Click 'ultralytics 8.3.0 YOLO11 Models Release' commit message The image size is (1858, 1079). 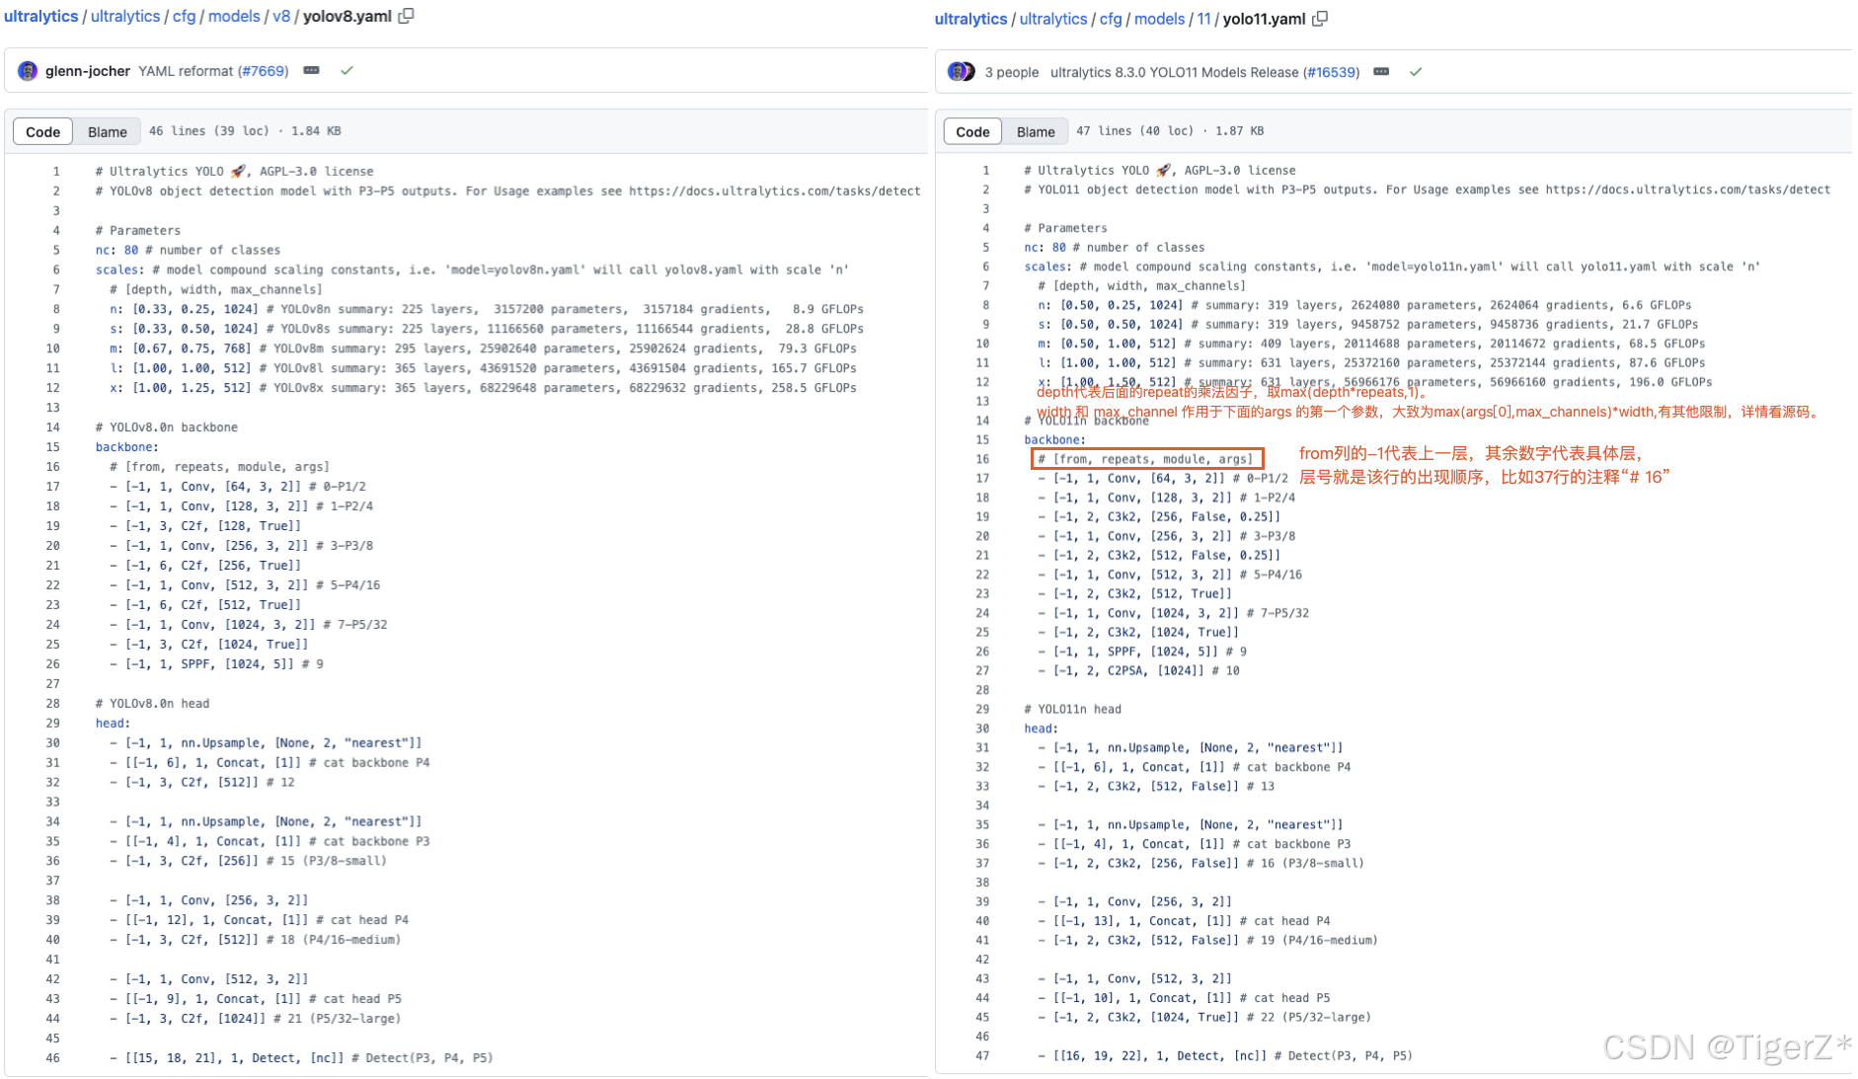1175,72
